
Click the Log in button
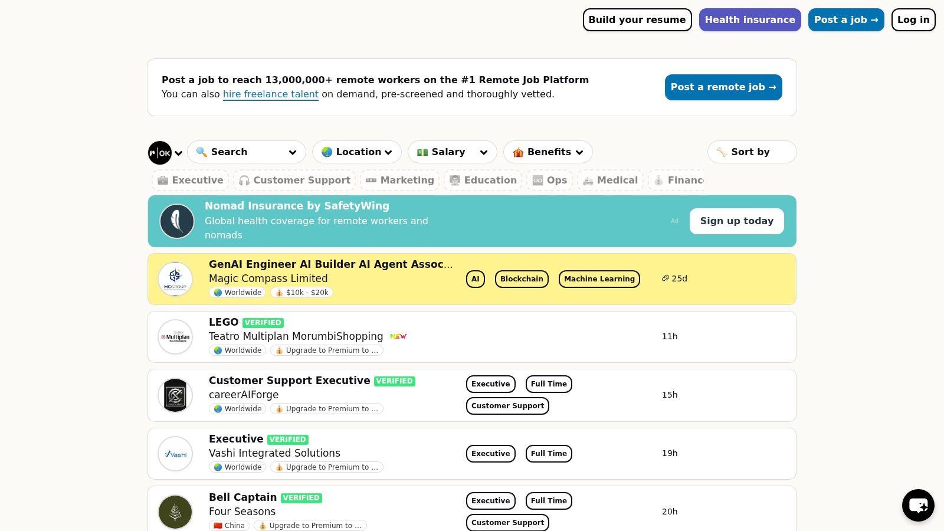(x=913, y=20)
